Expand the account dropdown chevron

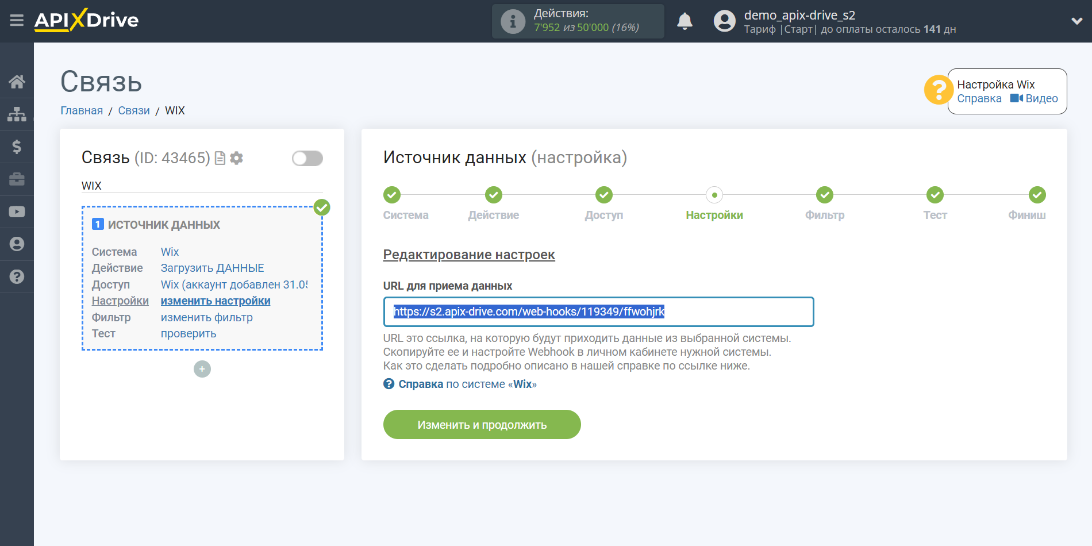coord(1076,21)
